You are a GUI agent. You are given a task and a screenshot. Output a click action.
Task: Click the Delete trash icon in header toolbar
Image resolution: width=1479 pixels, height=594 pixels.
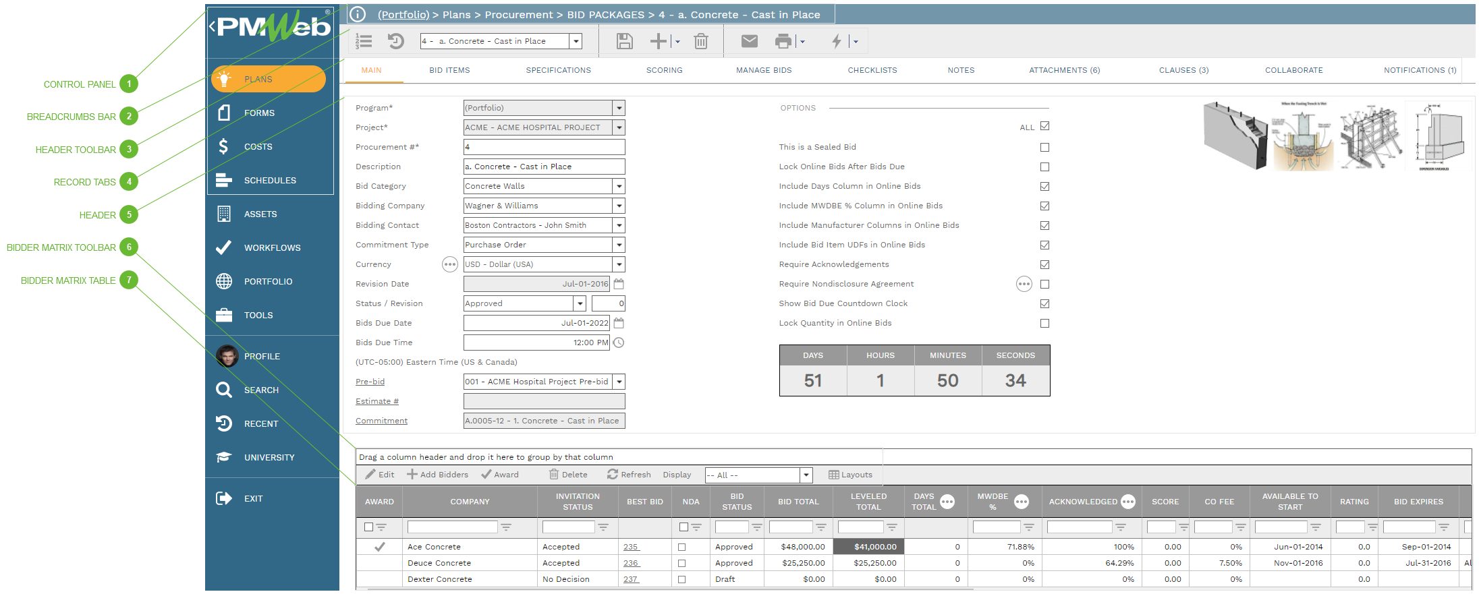click(701, 42)
